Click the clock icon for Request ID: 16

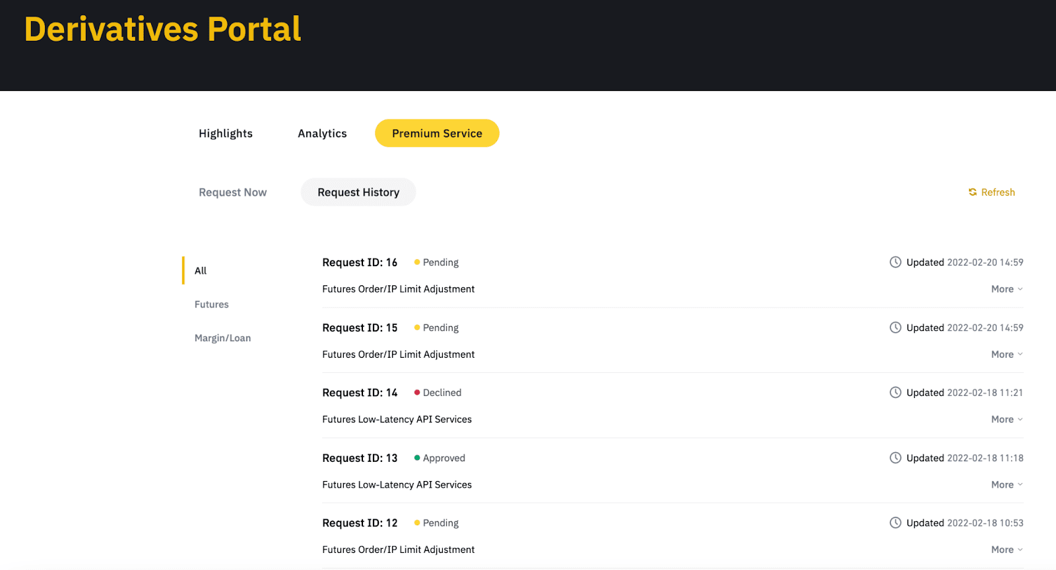click(896, 262)
